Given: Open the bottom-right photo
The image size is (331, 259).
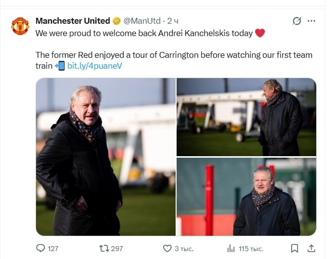Looking at the screenshot, I should pos(246,197).
